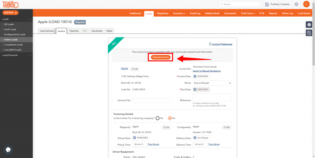Viewport: 315px width, 158px height.
Task: Open Delivery Date calendar icon
Action: point(195,138)
